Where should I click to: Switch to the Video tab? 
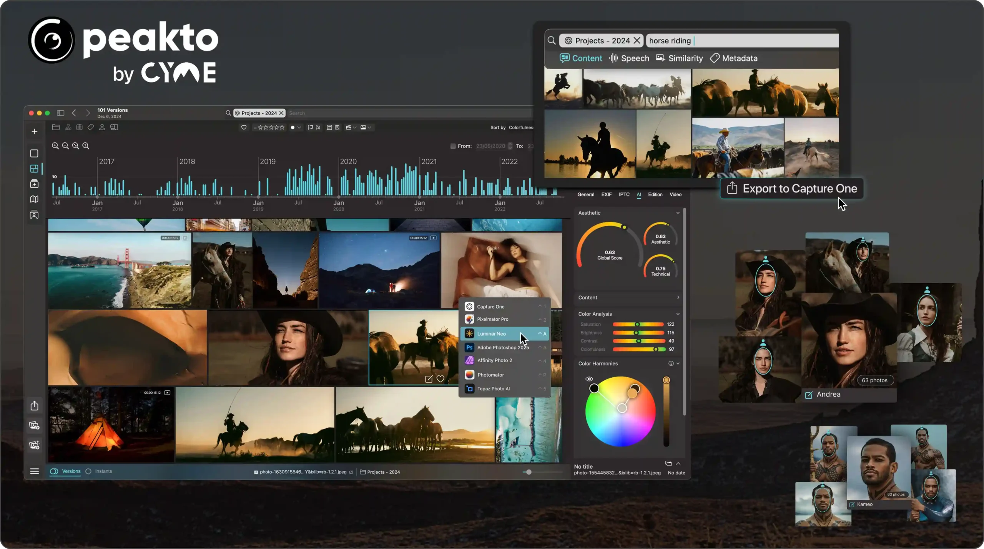pos(675,194)
